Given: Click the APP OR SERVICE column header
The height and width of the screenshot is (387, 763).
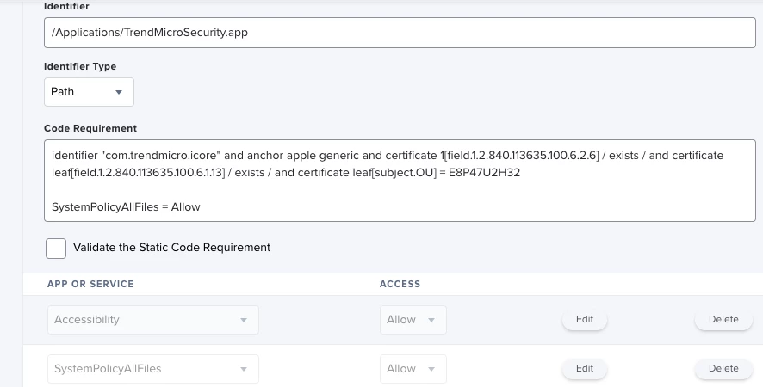Looking at the screenshot, I should [90, 284].
